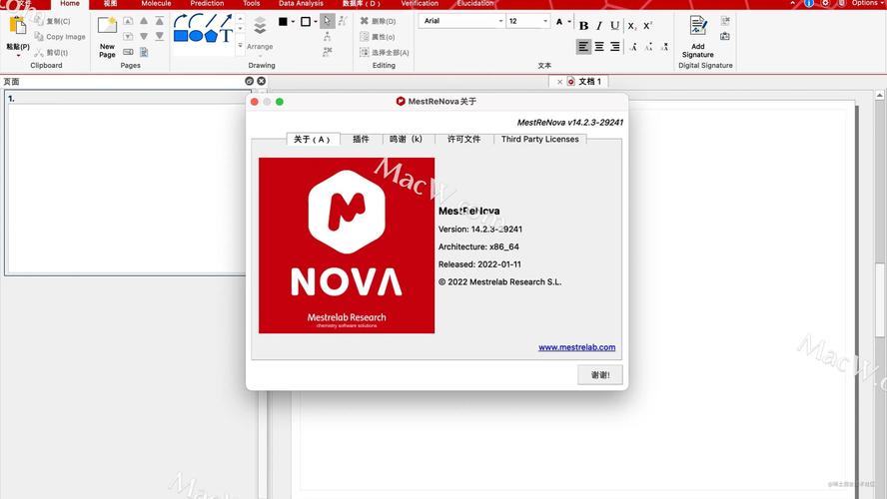Open the www.mestrelab.com link
Screen dimensions: 887x499
click(x=577, y=347)
